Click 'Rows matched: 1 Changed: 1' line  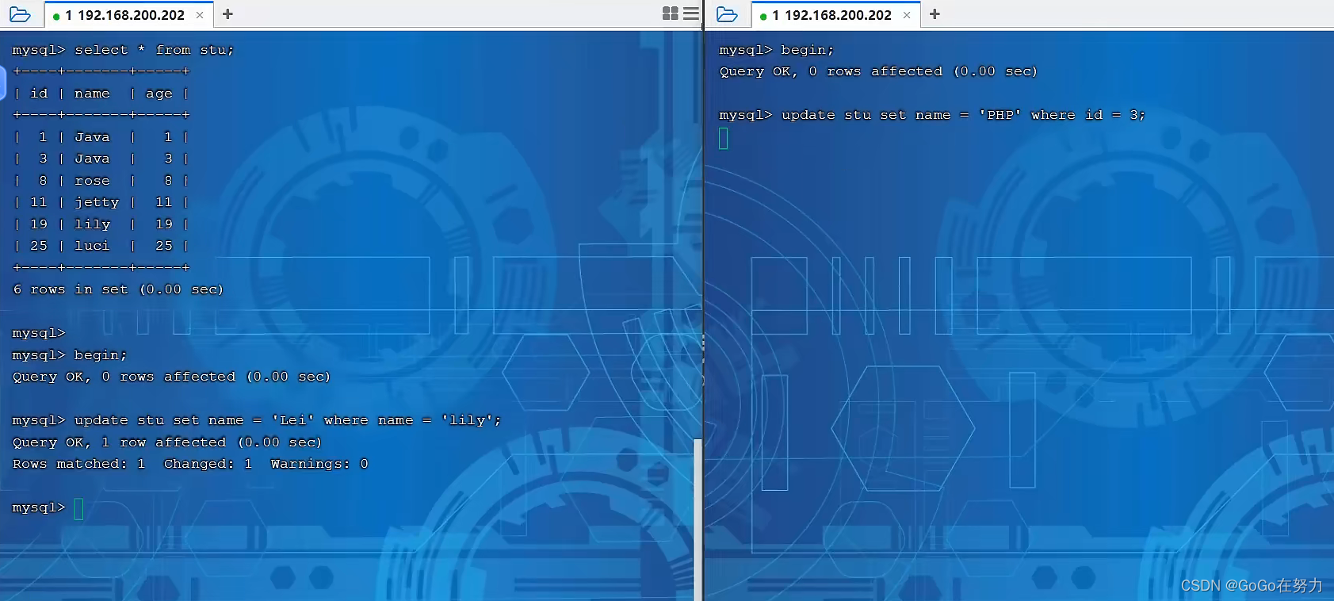[190, 464]
